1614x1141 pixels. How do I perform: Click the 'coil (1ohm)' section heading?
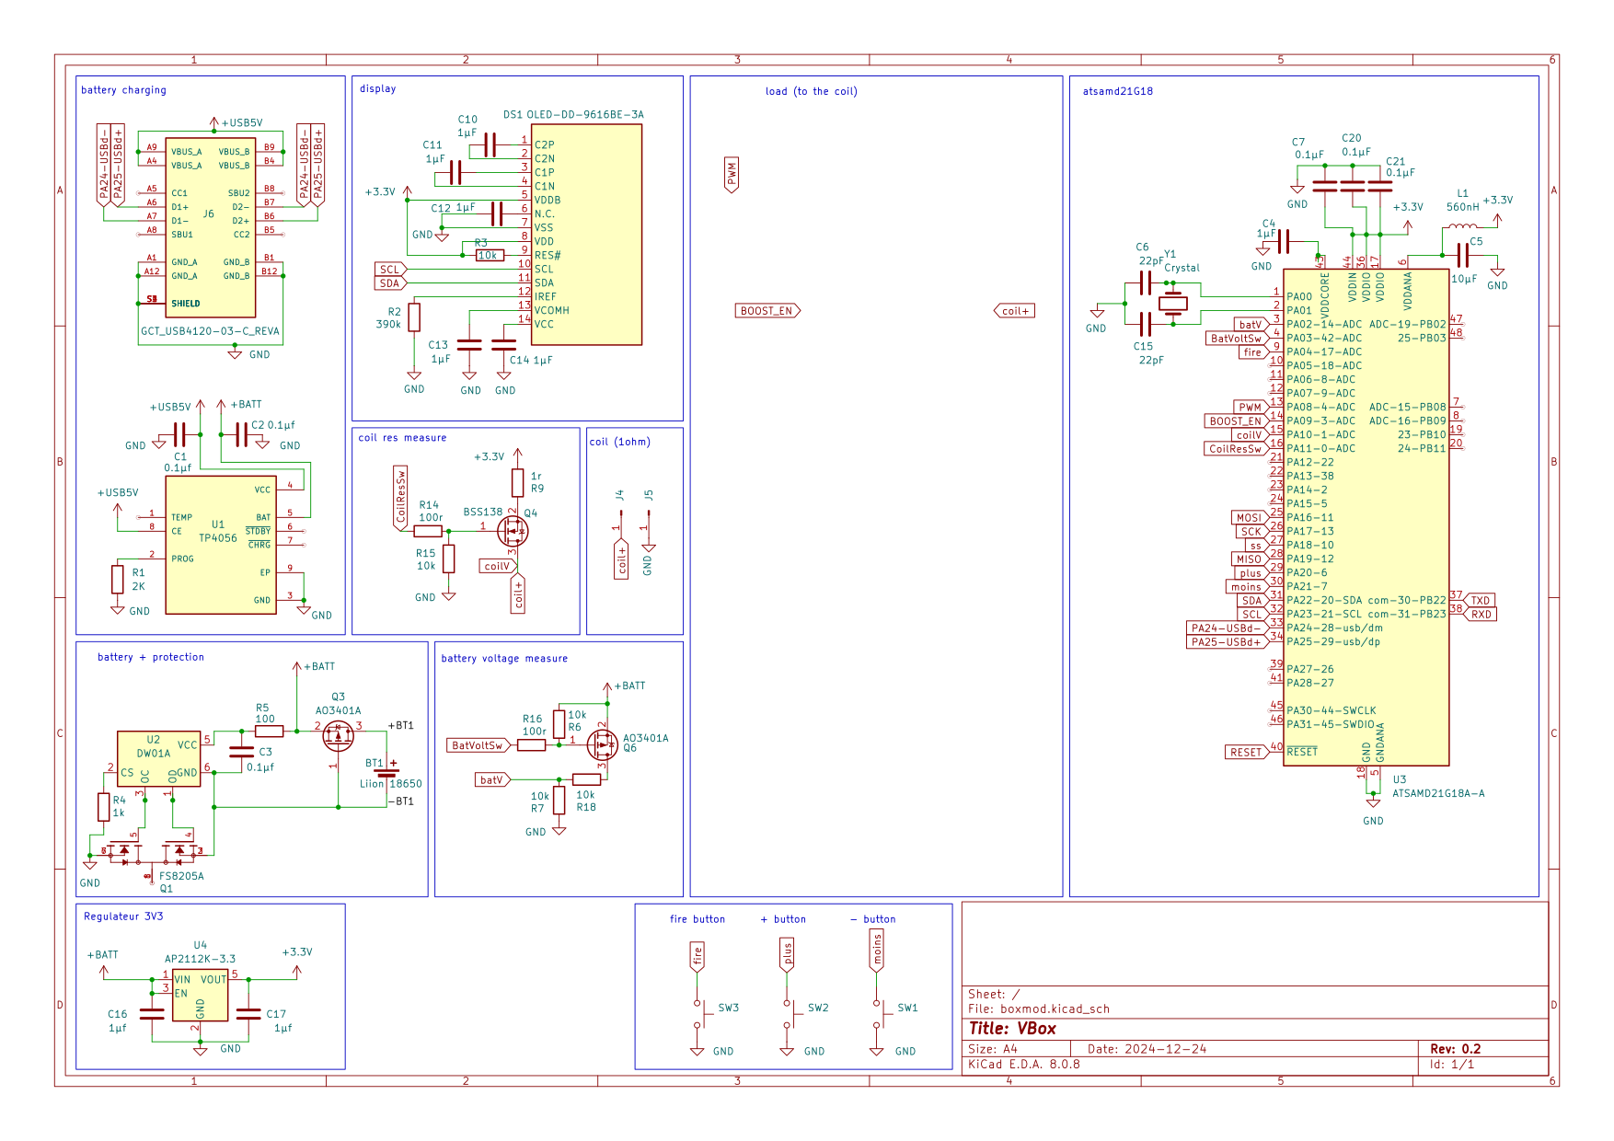[620, 442]
